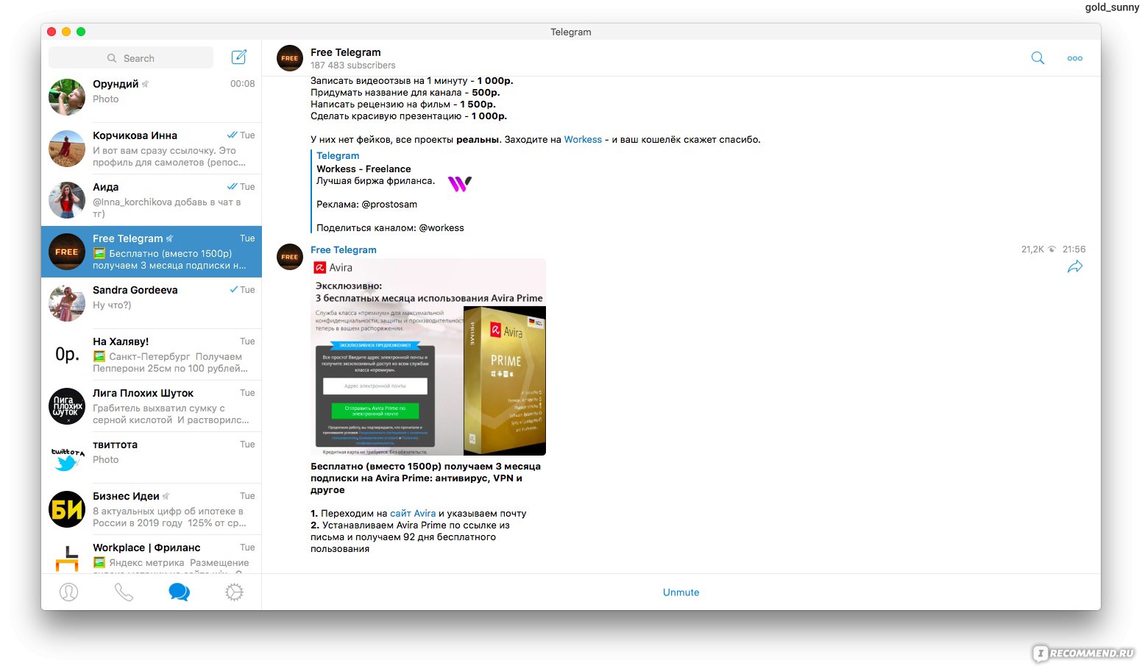Click the Search chats field
Image resolution: width=1142 pixels, height=669 pixels.
[x=131, y=58]
